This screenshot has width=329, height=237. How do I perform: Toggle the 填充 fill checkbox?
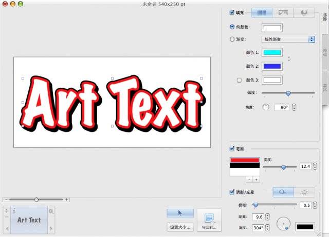click(x=232, y=12)
